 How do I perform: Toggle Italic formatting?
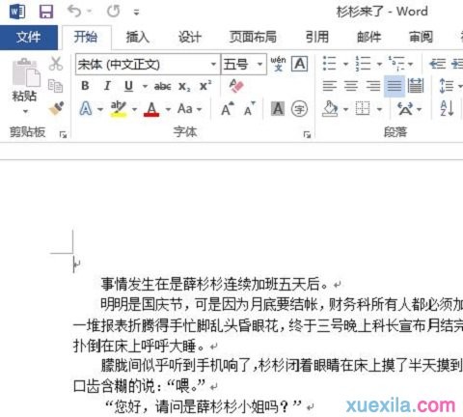coord(107,86)
